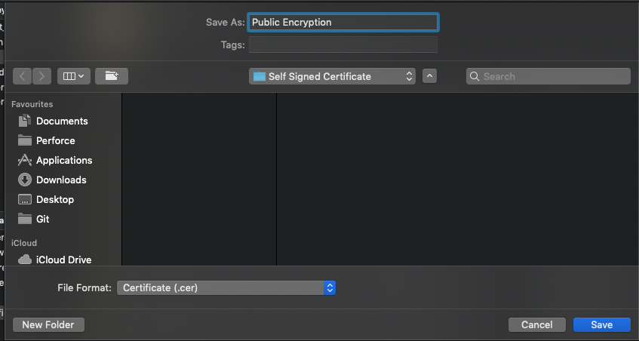The image size is (639, 341).
Task: Open the File Format dropdown
Action: pos(226,287)
